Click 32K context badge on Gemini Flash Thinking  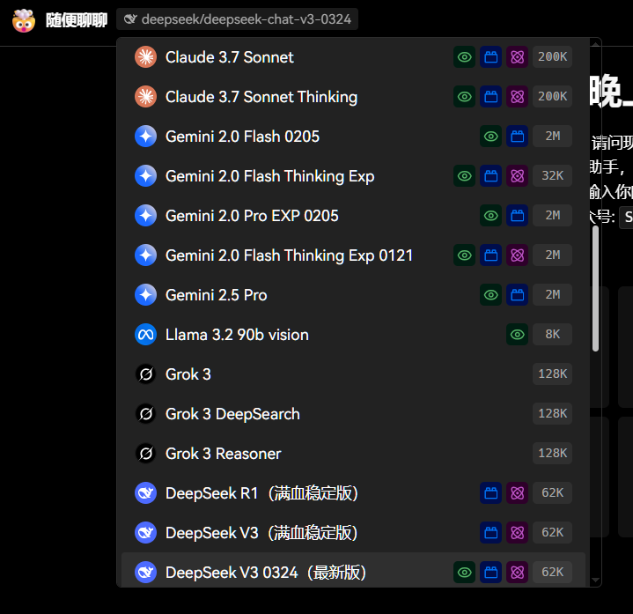(552, 175)
